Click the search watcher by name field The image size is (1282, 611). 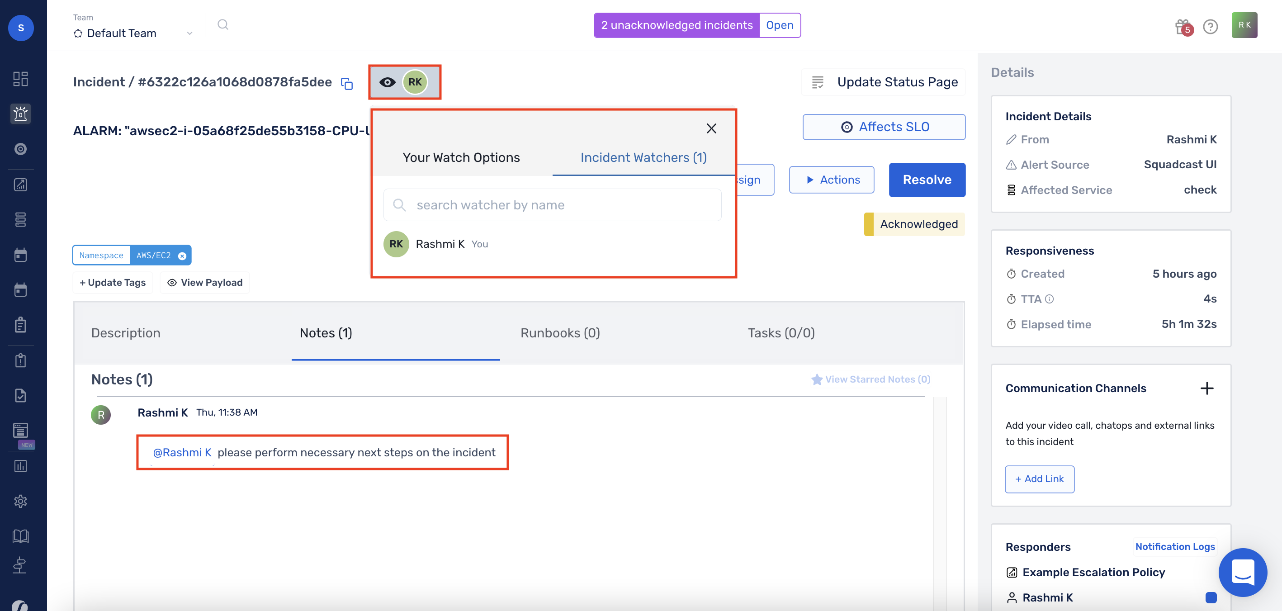[553, 204]
